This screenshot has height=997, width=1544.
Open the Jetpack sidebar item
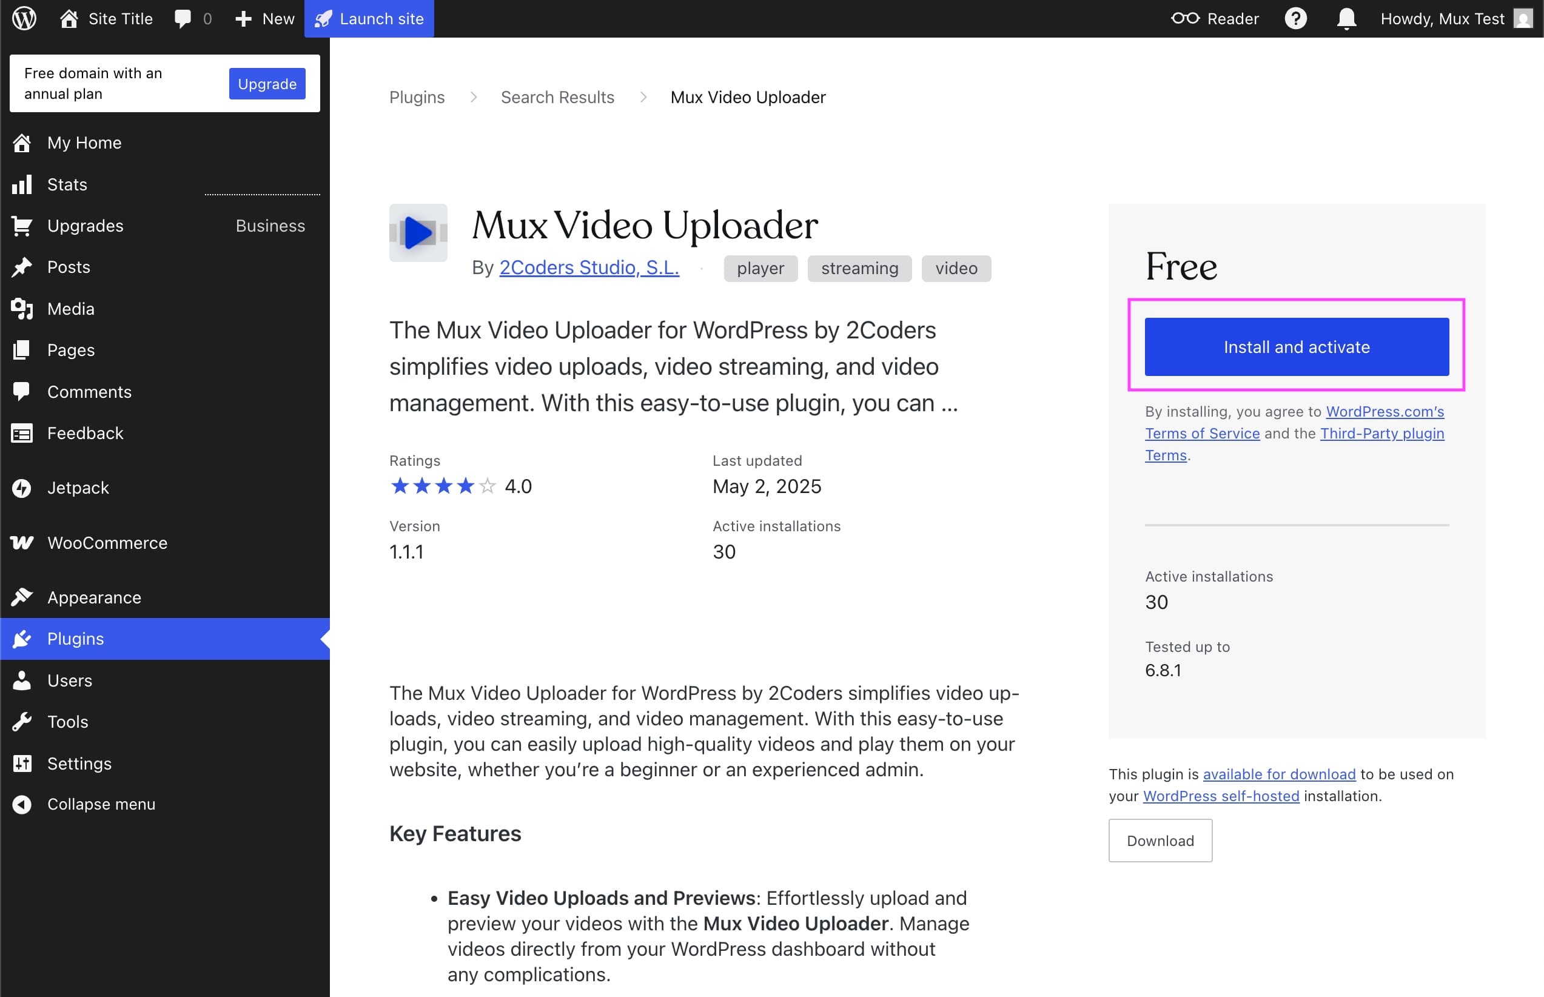point(78,488)
